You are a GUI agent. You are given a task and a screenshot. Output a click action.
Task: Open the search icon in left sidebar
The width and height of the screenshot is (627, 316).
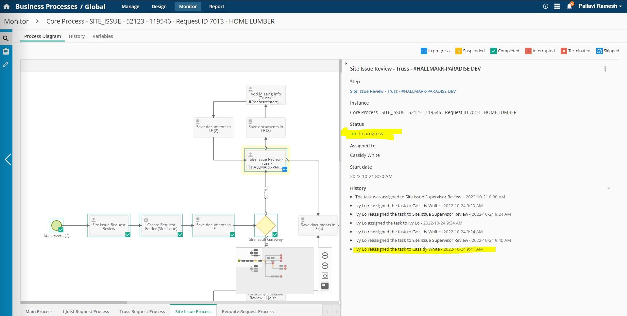6,39
